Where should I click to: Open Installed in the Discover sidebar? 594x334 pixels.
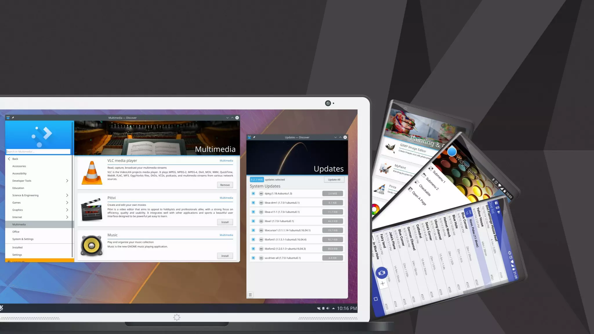[17, 247]
